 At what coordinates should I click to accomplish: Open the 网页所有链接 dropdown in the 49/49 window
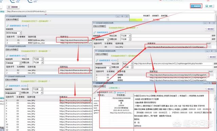click(x=14, y=33)
